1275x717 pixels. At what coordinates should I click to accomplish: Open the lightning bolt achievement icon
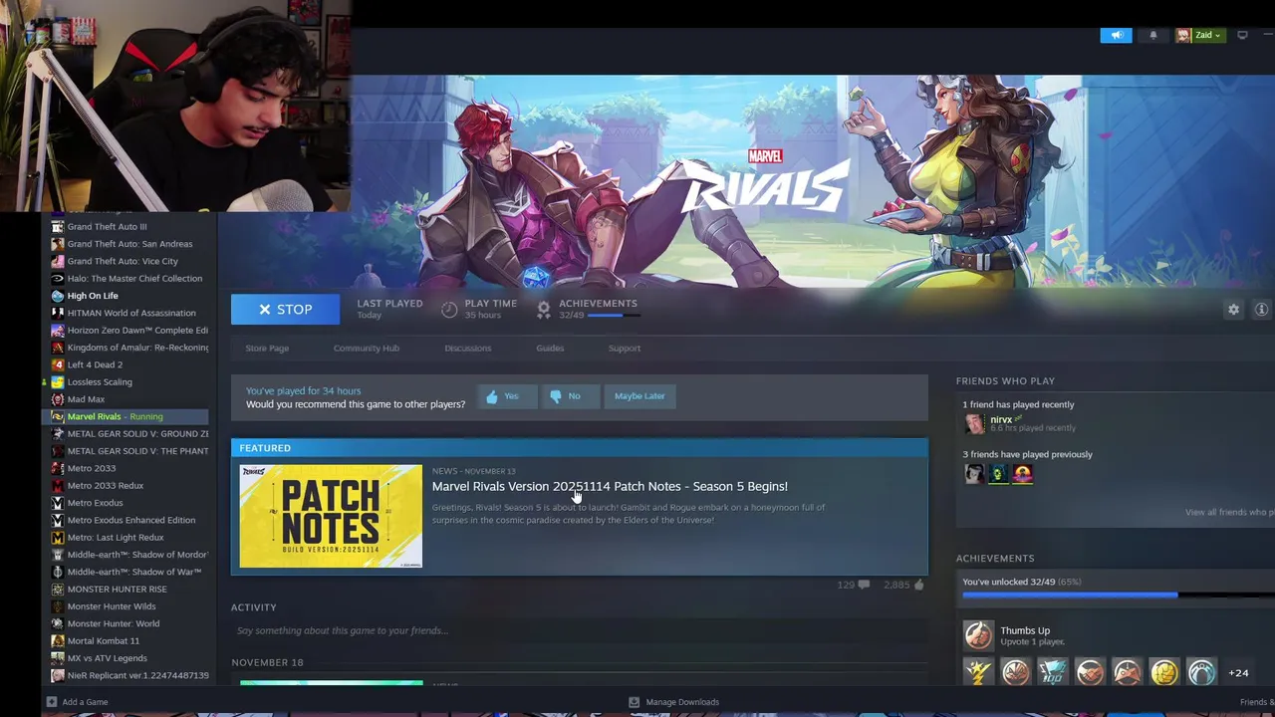click(978, 673)
